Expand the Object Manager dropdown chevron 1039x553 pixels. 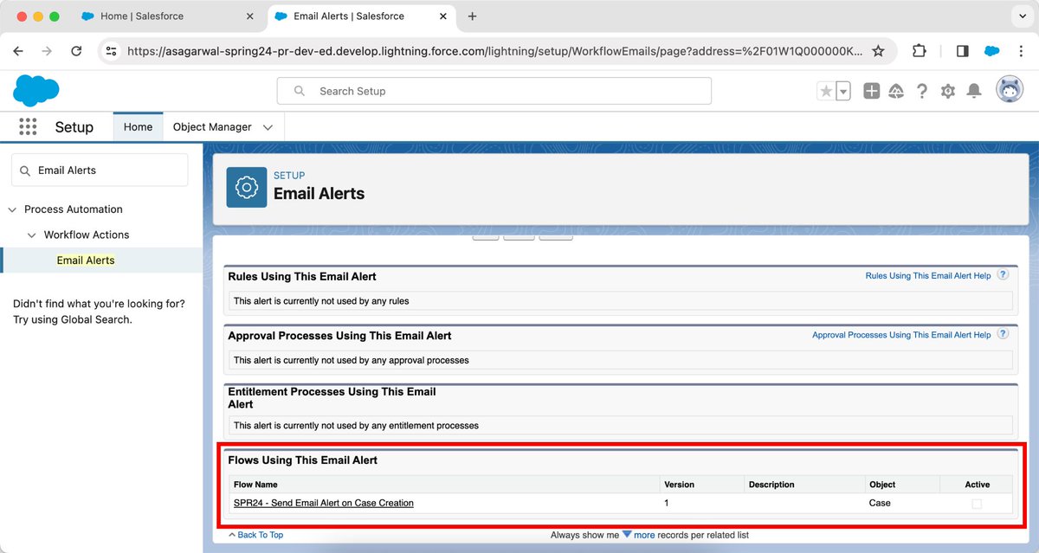[268, 127]
